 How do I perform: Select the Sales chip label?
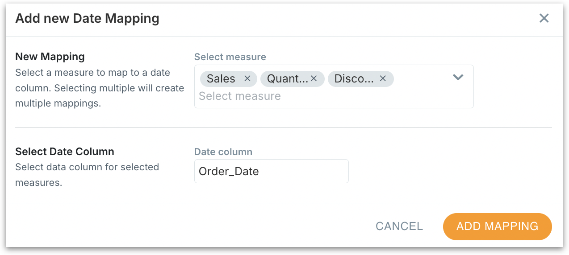point(221,79)
